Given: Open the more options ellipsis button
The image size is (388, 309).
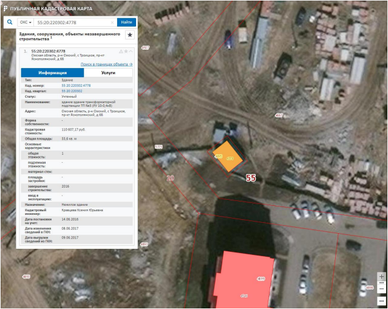Looking at the screenshot, I should tap(381, 301).
